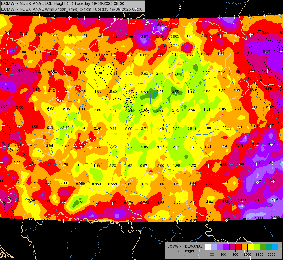Click the wind shear value 0.850

[96, 184]
